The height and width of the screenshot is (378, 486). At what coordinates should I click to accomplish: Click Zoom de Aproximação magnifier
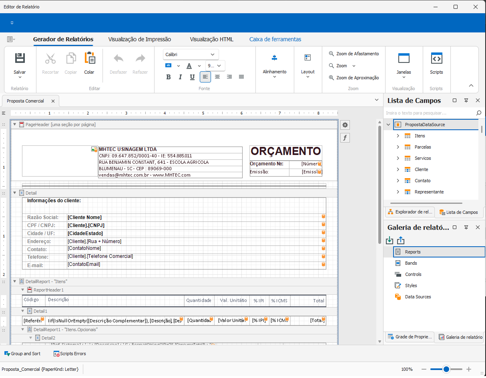pyautogui.click(x=331, y=78)
